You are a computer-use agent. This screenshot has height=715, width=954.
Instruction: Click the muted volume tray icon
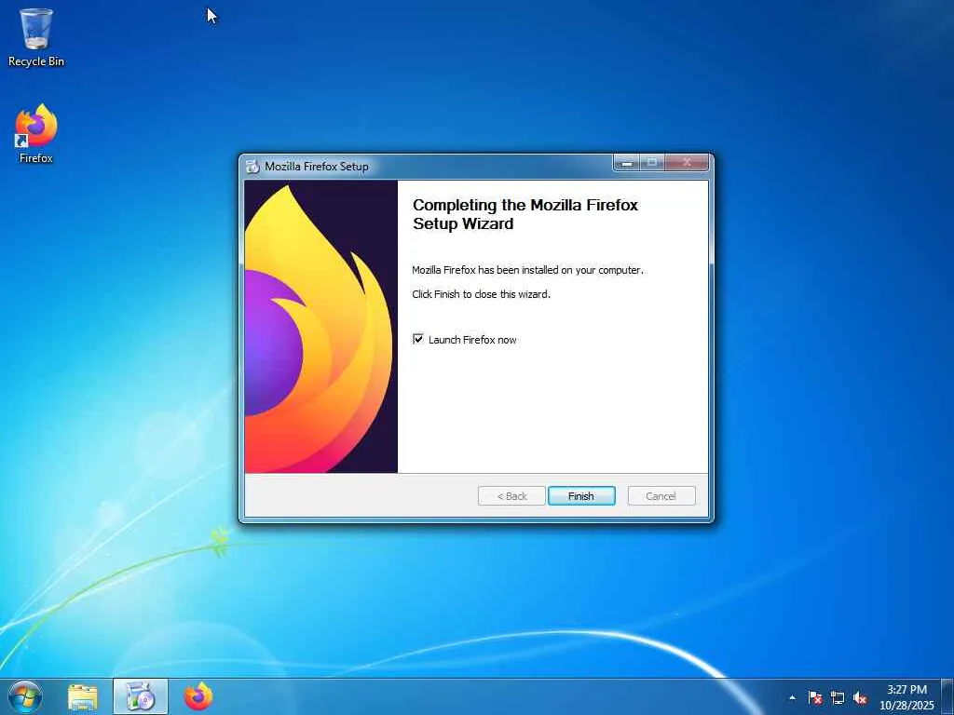[x=860, y=697]
